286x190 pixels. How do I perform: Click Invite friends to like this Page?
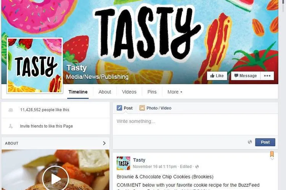click(46, 126)
